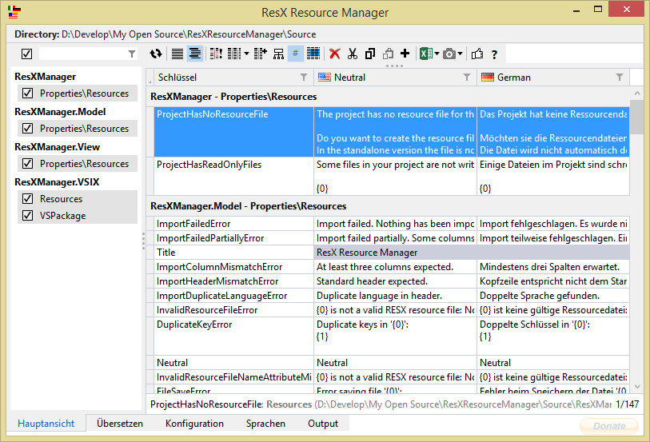Image resolution: width=650 pixels, height=442 pixels.
Task: Click the column selection grid icon
Action: [234, 54]
